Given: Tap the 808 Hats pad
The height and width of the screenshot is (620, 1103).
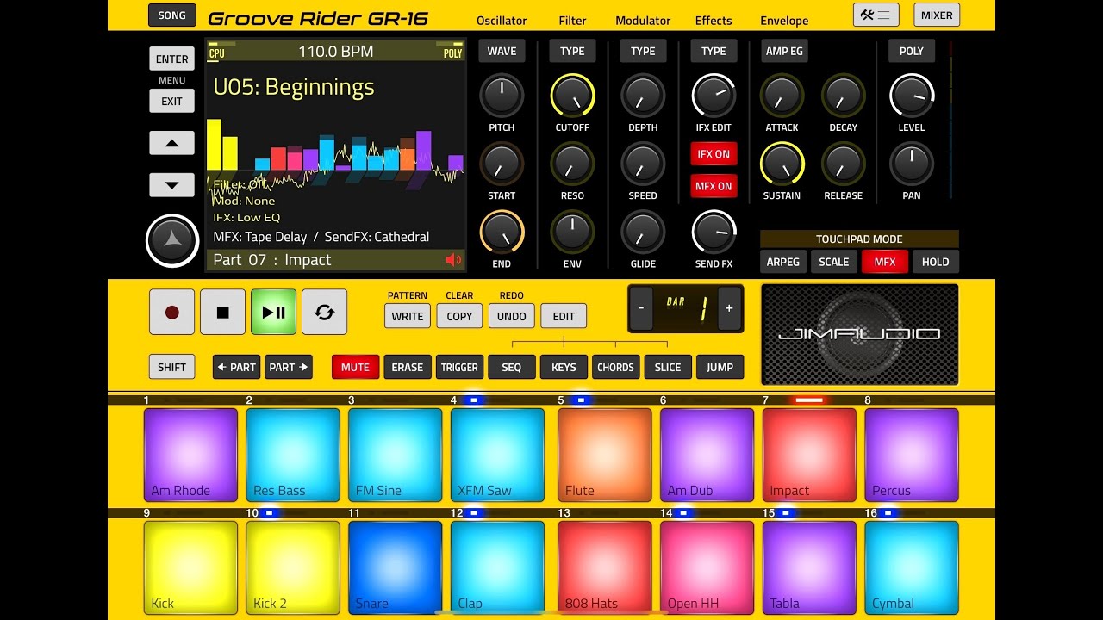Looking at the screenshot, I should click(605, 567).
